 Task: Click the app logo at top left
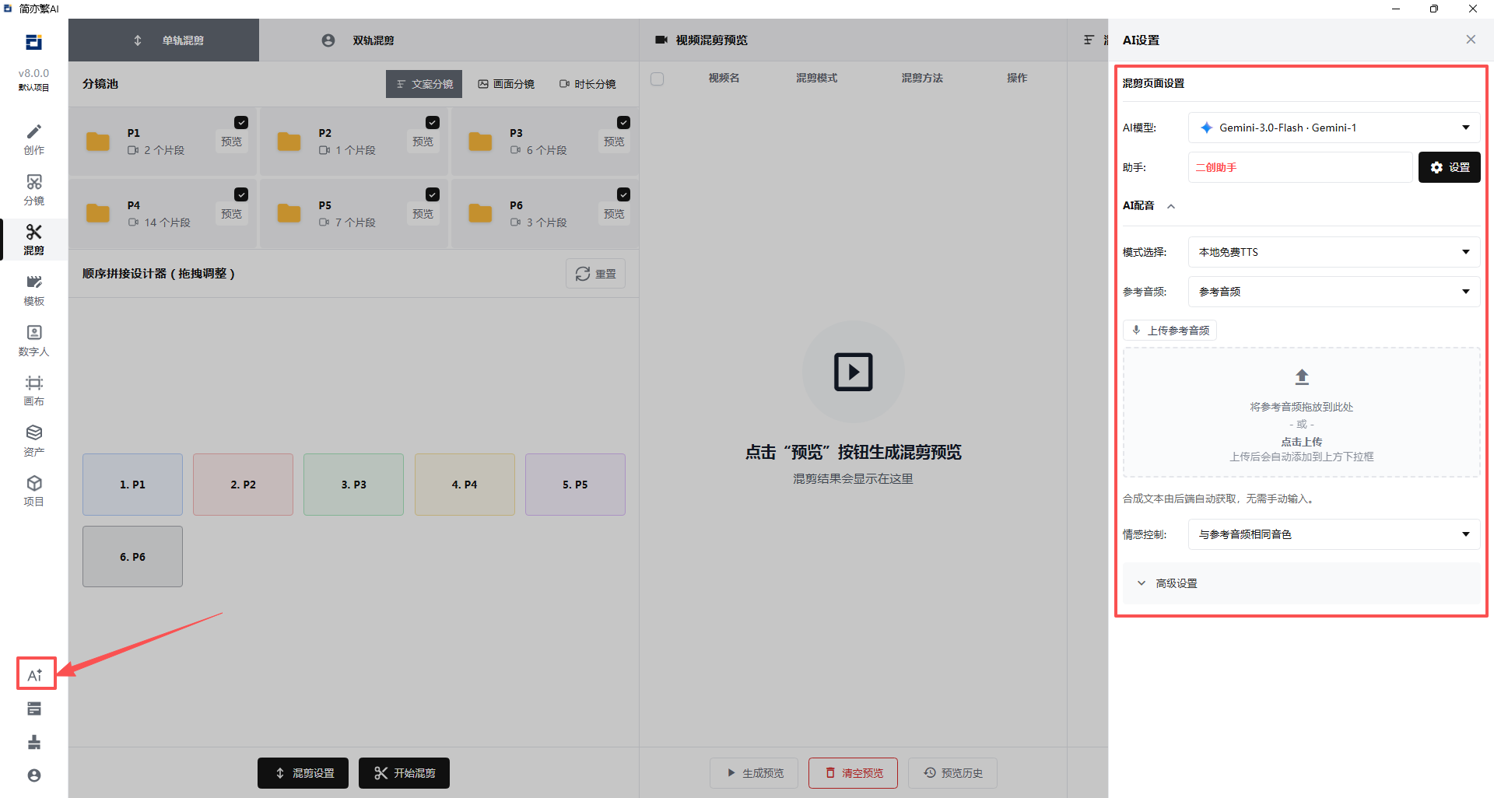pos(33,42)
